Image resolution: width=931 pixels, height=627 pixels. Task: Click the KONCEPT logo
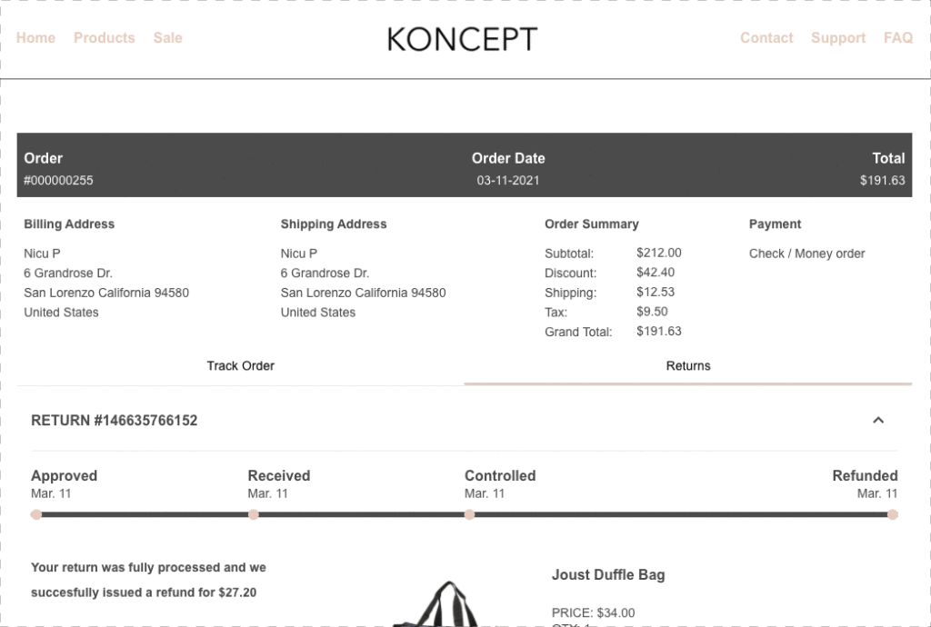pyautogui.click(x=462, y=39)
